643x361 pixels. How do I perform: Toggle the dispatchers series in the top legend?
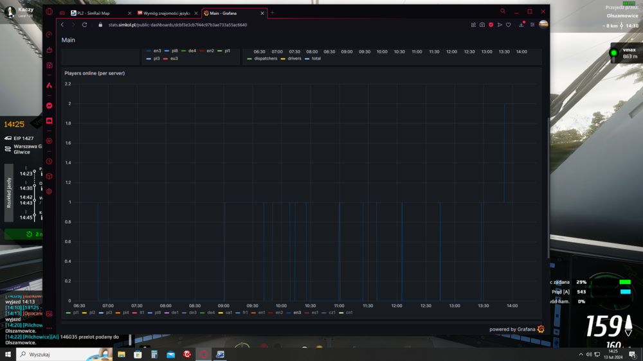click(x=262, y=58)
